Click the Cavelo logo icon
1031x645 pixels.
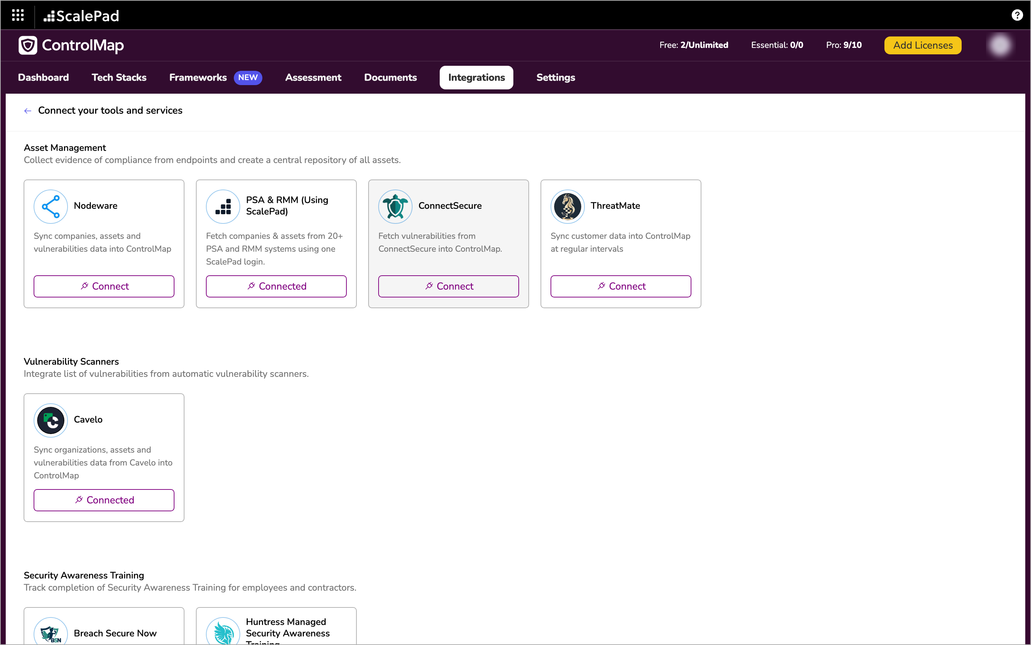tap(51, 420)
